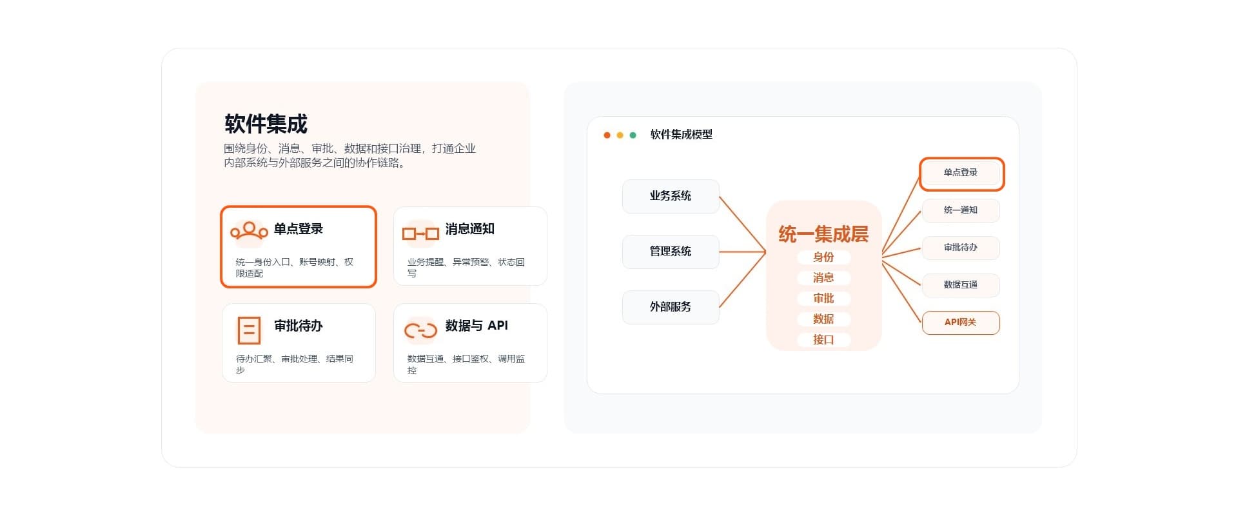Select the 数据与 API feature card
Screen dimensions: 1238x529
(x=470, y=343)
